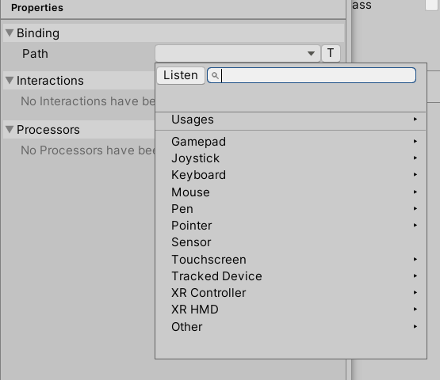Open the Gamepad submenu
The image size is (440, 380).
click(x=291, y=142)
